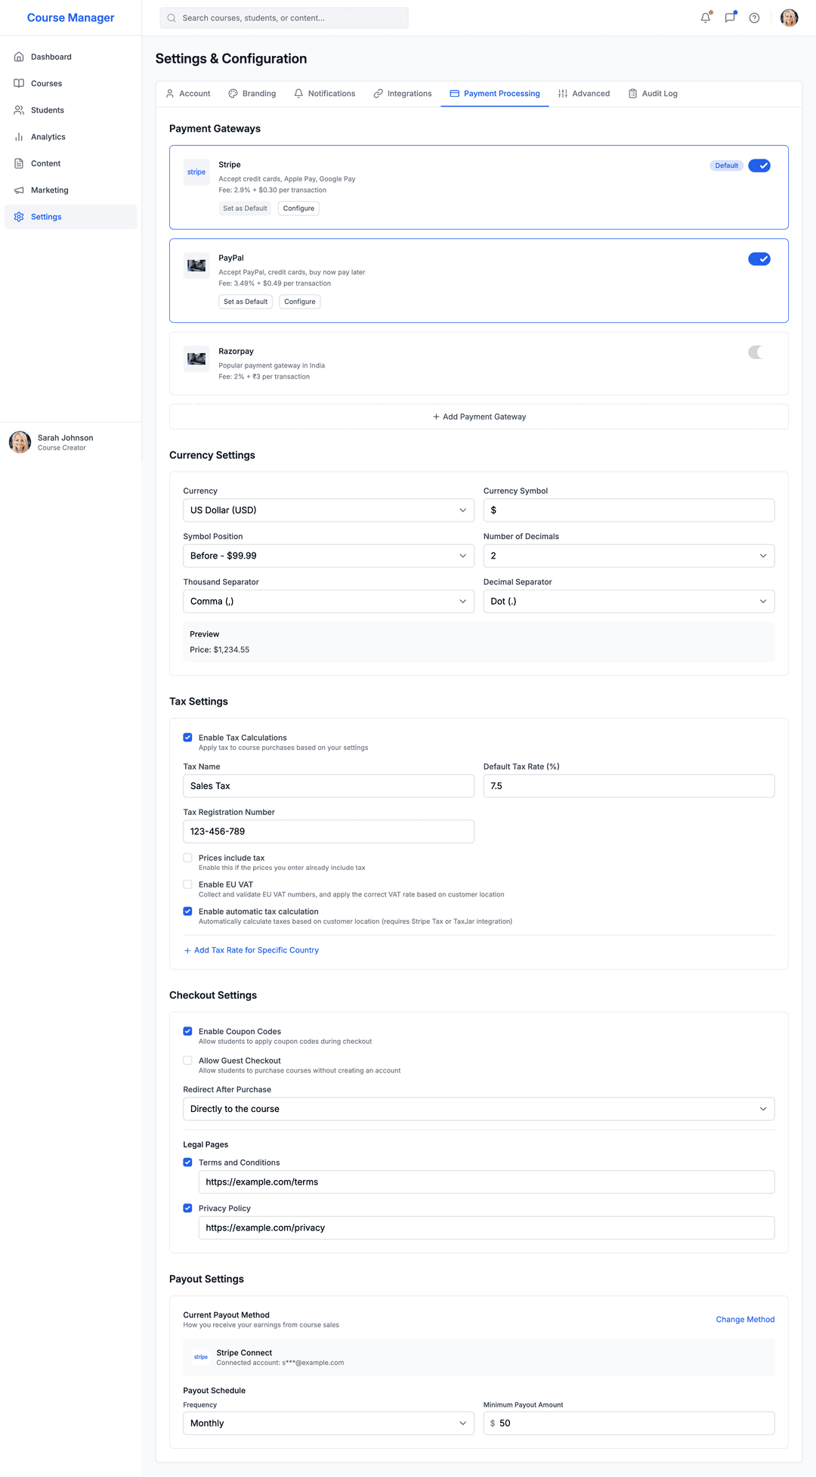The image size is (816, 1477).
Task: Click the notifications bell icon
Action: click(x=705, y=18)
